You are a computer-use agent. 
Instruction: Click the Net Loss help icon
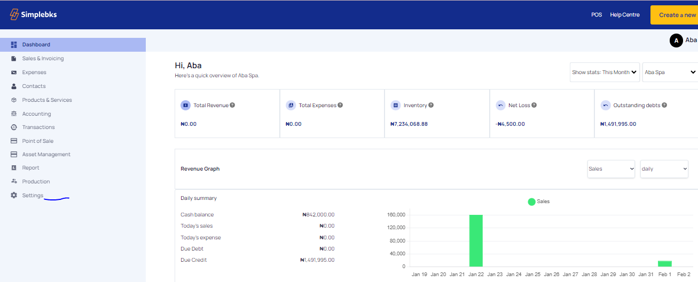(x=534, y=105)
